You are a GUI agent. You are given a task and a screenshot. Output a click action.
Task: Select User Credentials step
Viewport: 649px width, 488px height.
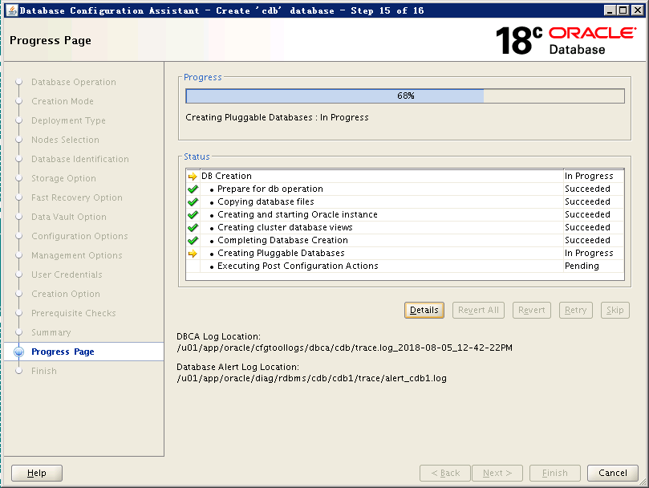pos(67,274)
